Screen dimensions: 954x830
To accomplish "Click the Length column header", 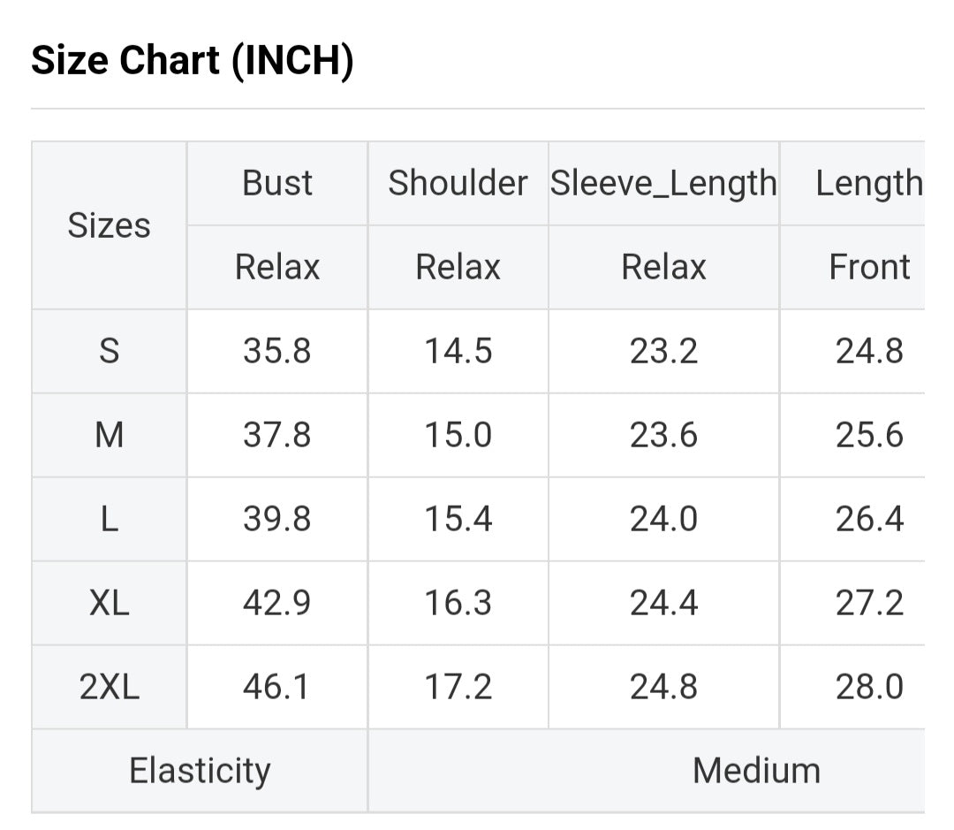I will tap(868, 183).
